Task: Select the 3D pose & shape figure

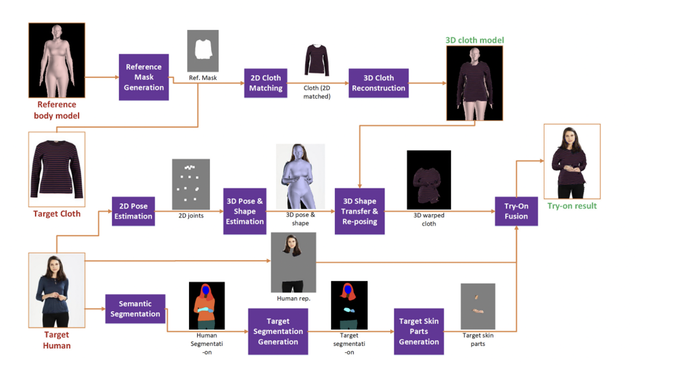Action: coord(300,176)
